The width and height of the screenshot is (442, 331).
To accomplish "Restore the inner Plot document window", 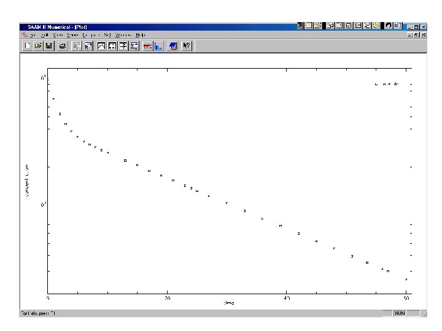I will pyautogui.click(x=416, y=35).
